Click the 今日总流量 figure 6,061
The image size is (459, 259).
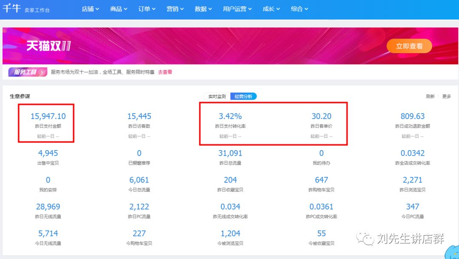coord(139,180)
